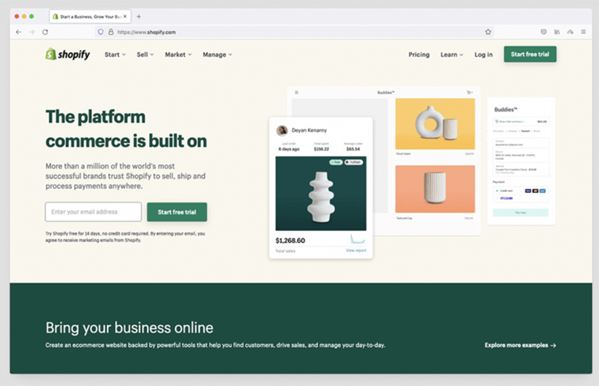Bookmark this page with the star icon
599x386 pixels.
tap(488, 32)
